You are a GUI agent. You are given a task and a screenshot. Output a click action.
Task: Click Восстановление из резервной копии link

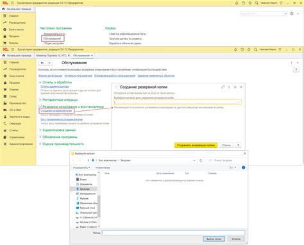point(62,119)
